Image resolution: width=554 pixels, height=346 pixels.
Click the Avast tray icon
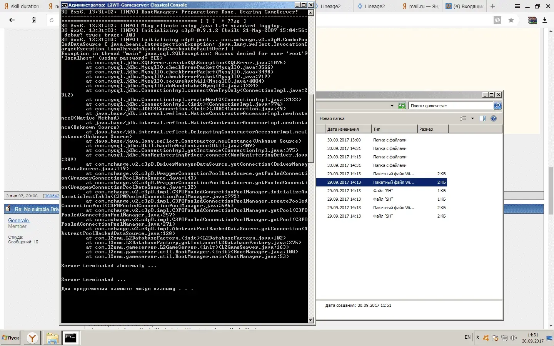tap(486, 338)
